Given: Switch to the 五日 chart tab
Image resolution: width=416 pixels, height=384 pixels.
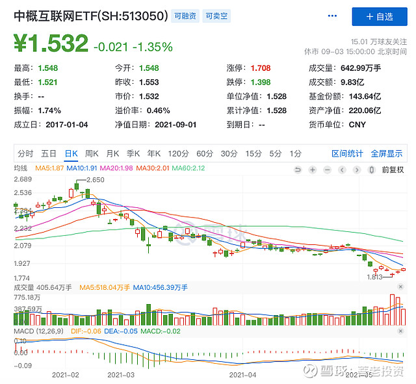Looking at the screenshot, I should [x=49, y=153].
